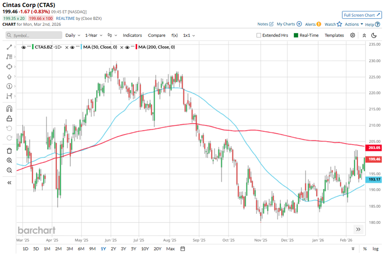Click the red MA 200 color swatch
The image size is (383, 255).
[136, 47]
